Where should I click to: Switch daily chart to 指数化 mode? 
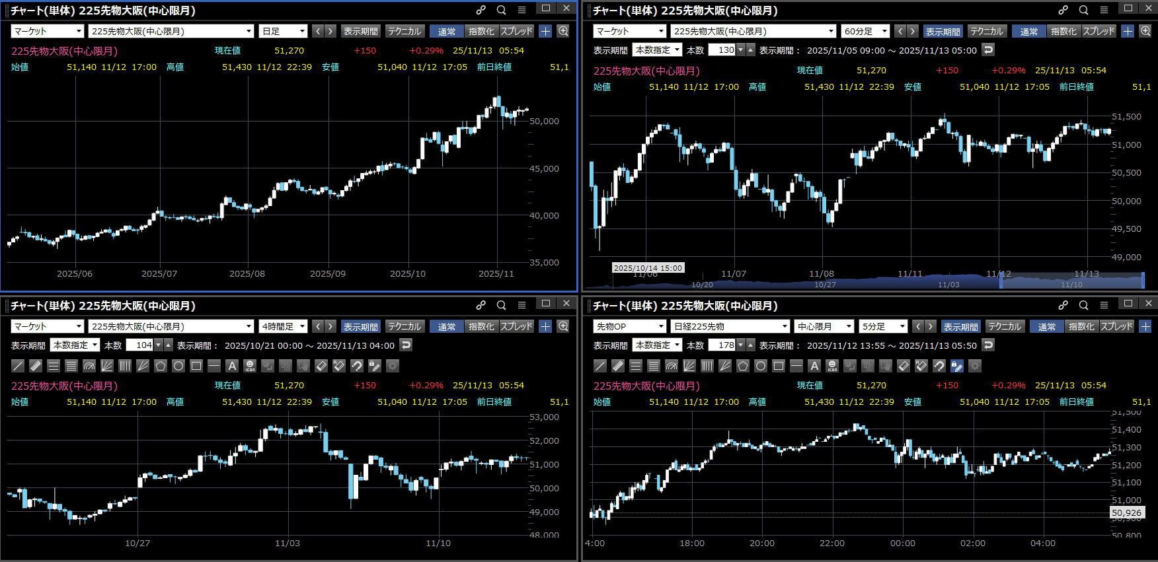pyautogui.click(x=481, y=31)
